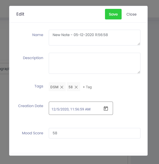
Task: Click the Name field resize handle
Action: pos(139,44)
